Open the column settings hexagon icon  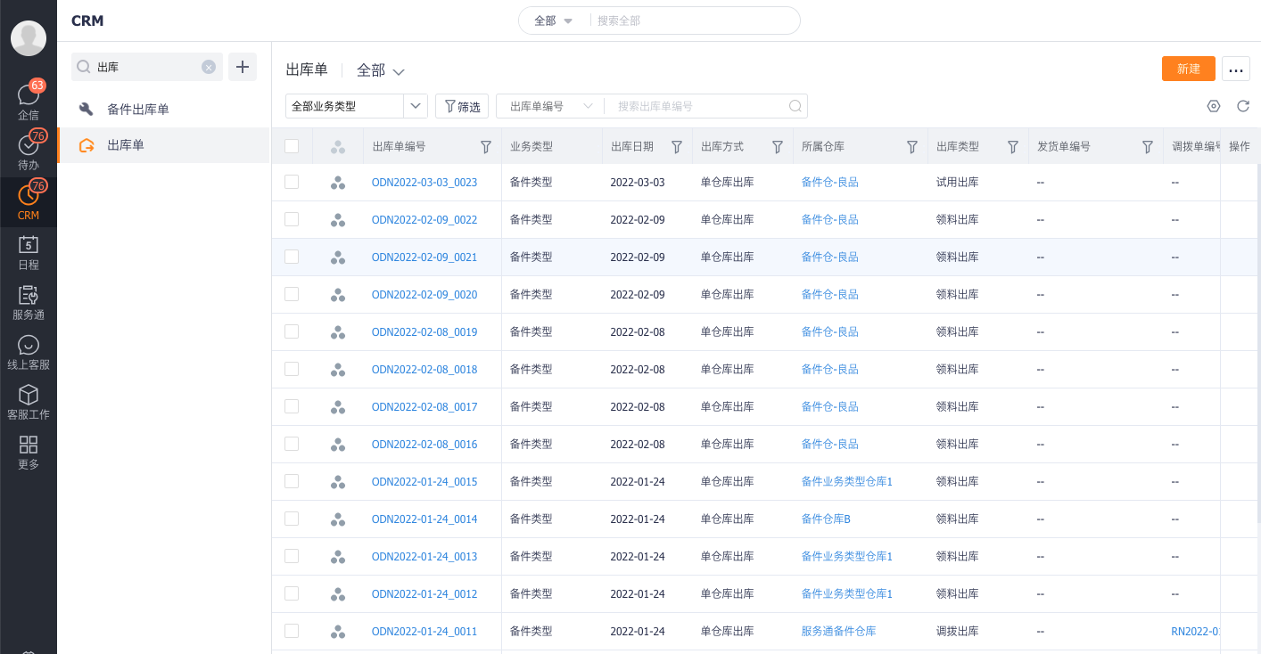1214,106
